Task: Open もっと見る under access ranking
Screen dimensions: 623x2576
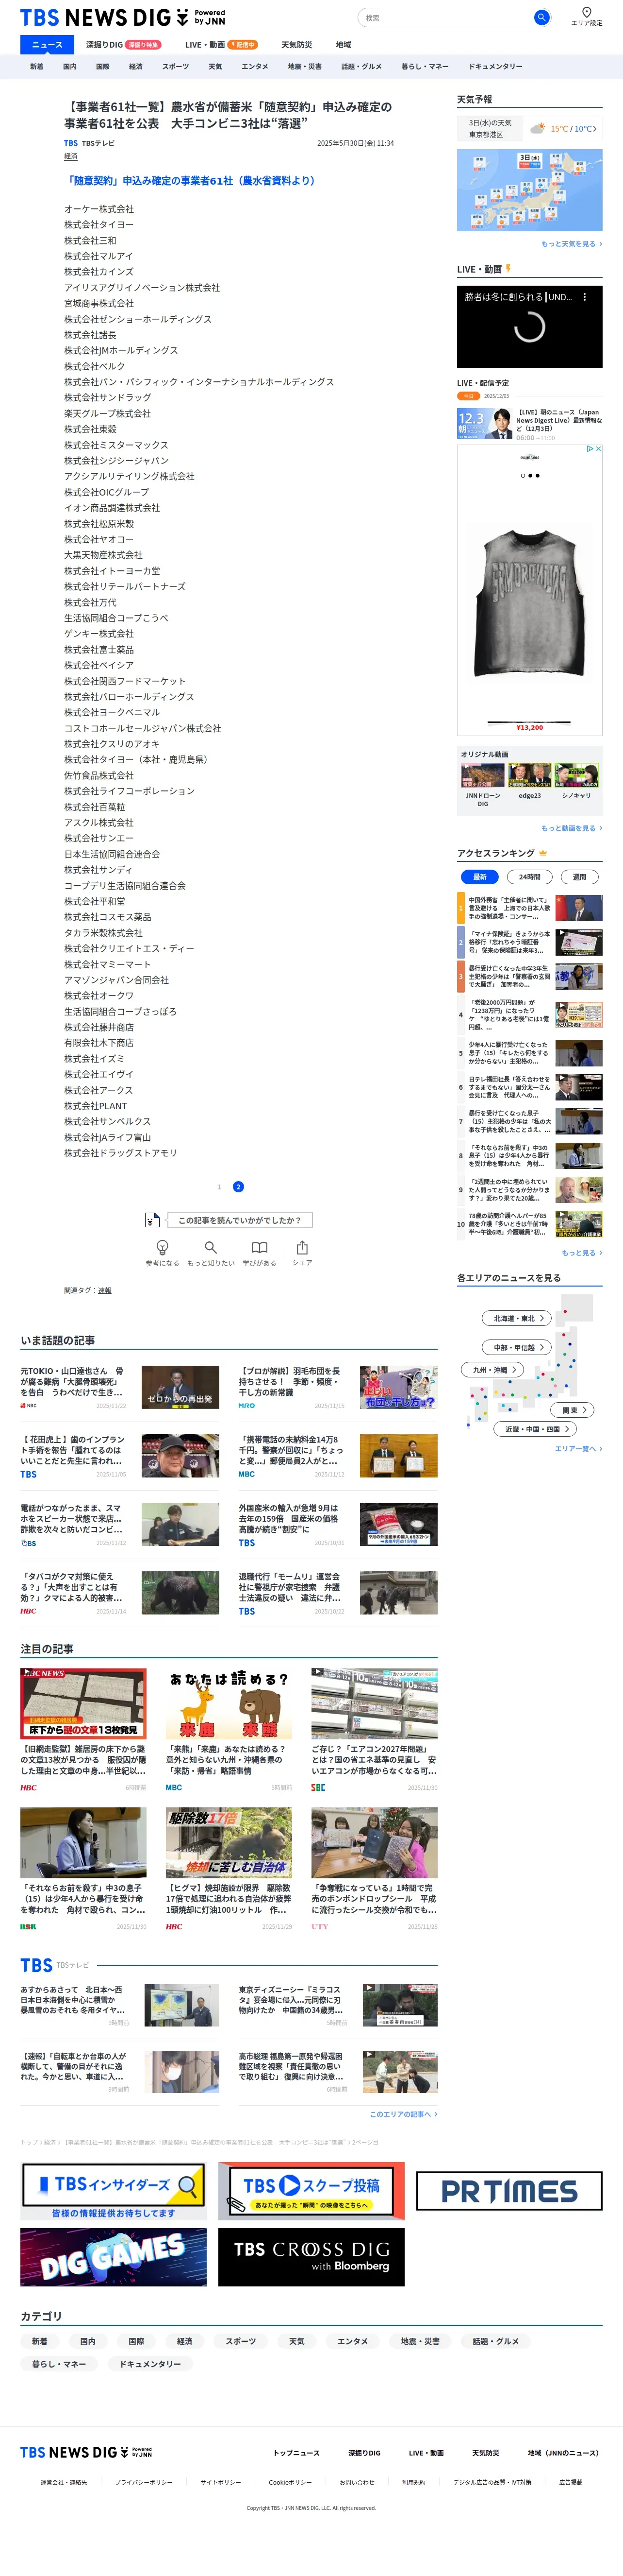Action: point(581,1253)
